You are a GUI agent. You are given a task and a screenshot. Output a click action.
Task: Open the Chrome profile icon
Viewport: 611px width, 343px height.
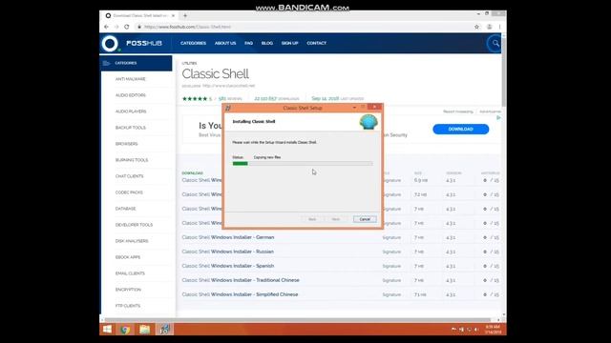click(489, 27)
